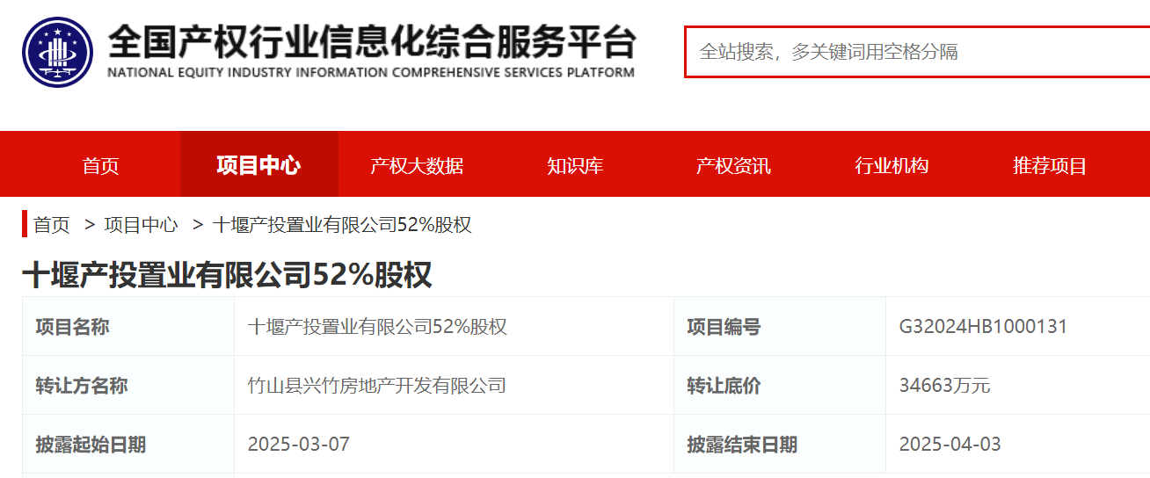Select the project name value in the table
Viewport: 1150px width, 478px height.
point(378,327)
